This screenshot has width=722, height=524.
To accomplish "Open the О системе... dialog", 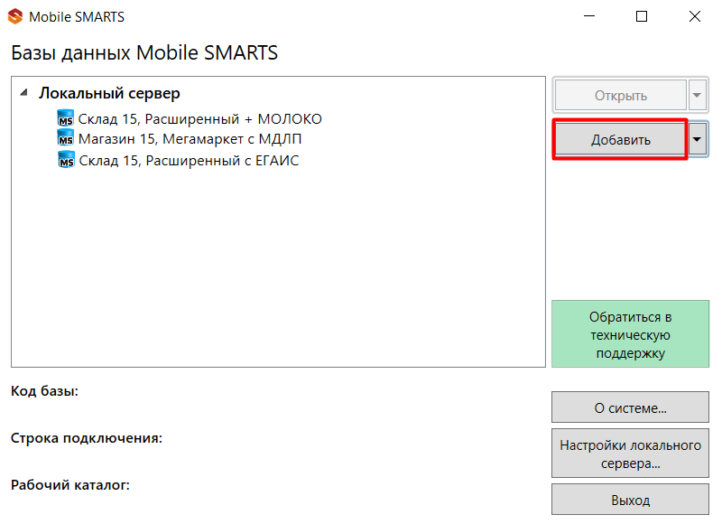I will [630, 407].
